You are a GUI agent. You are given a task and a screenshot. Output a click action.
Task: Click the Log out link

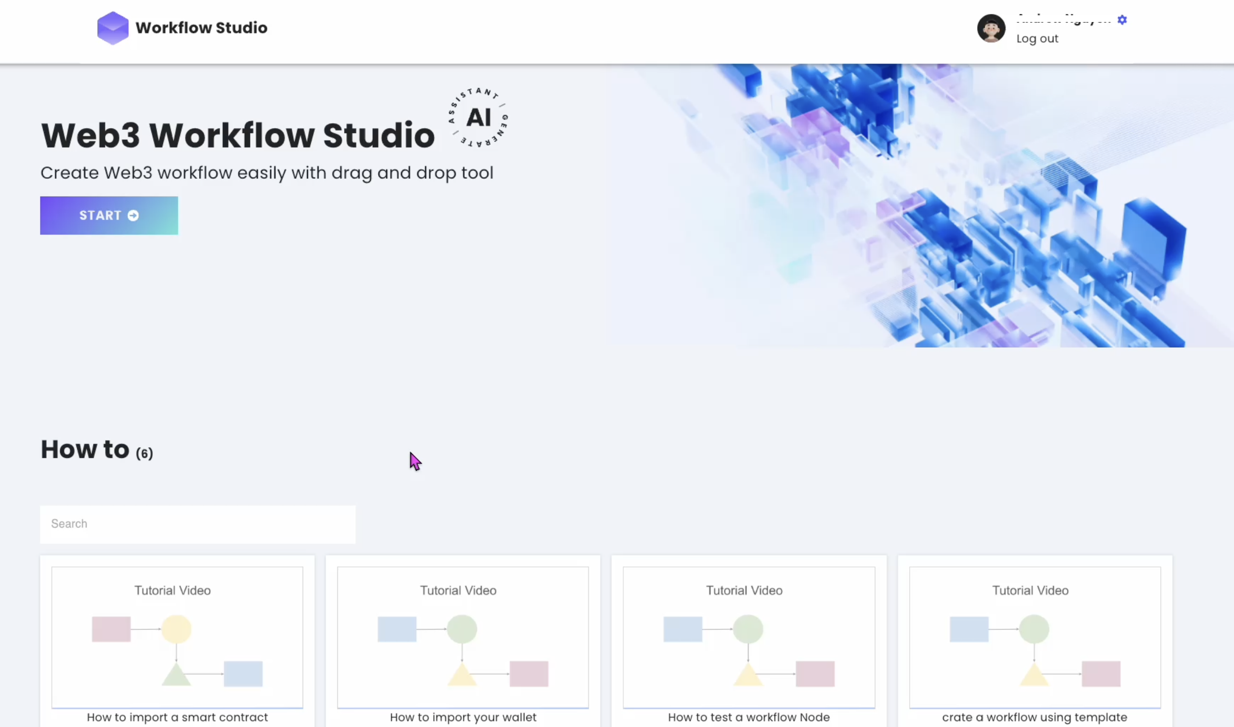click(x=1037, y=39)
